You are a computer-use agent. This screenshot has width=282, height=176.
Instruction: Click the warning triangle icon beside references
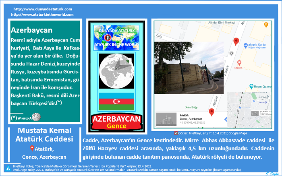click(x=8, y=168)
